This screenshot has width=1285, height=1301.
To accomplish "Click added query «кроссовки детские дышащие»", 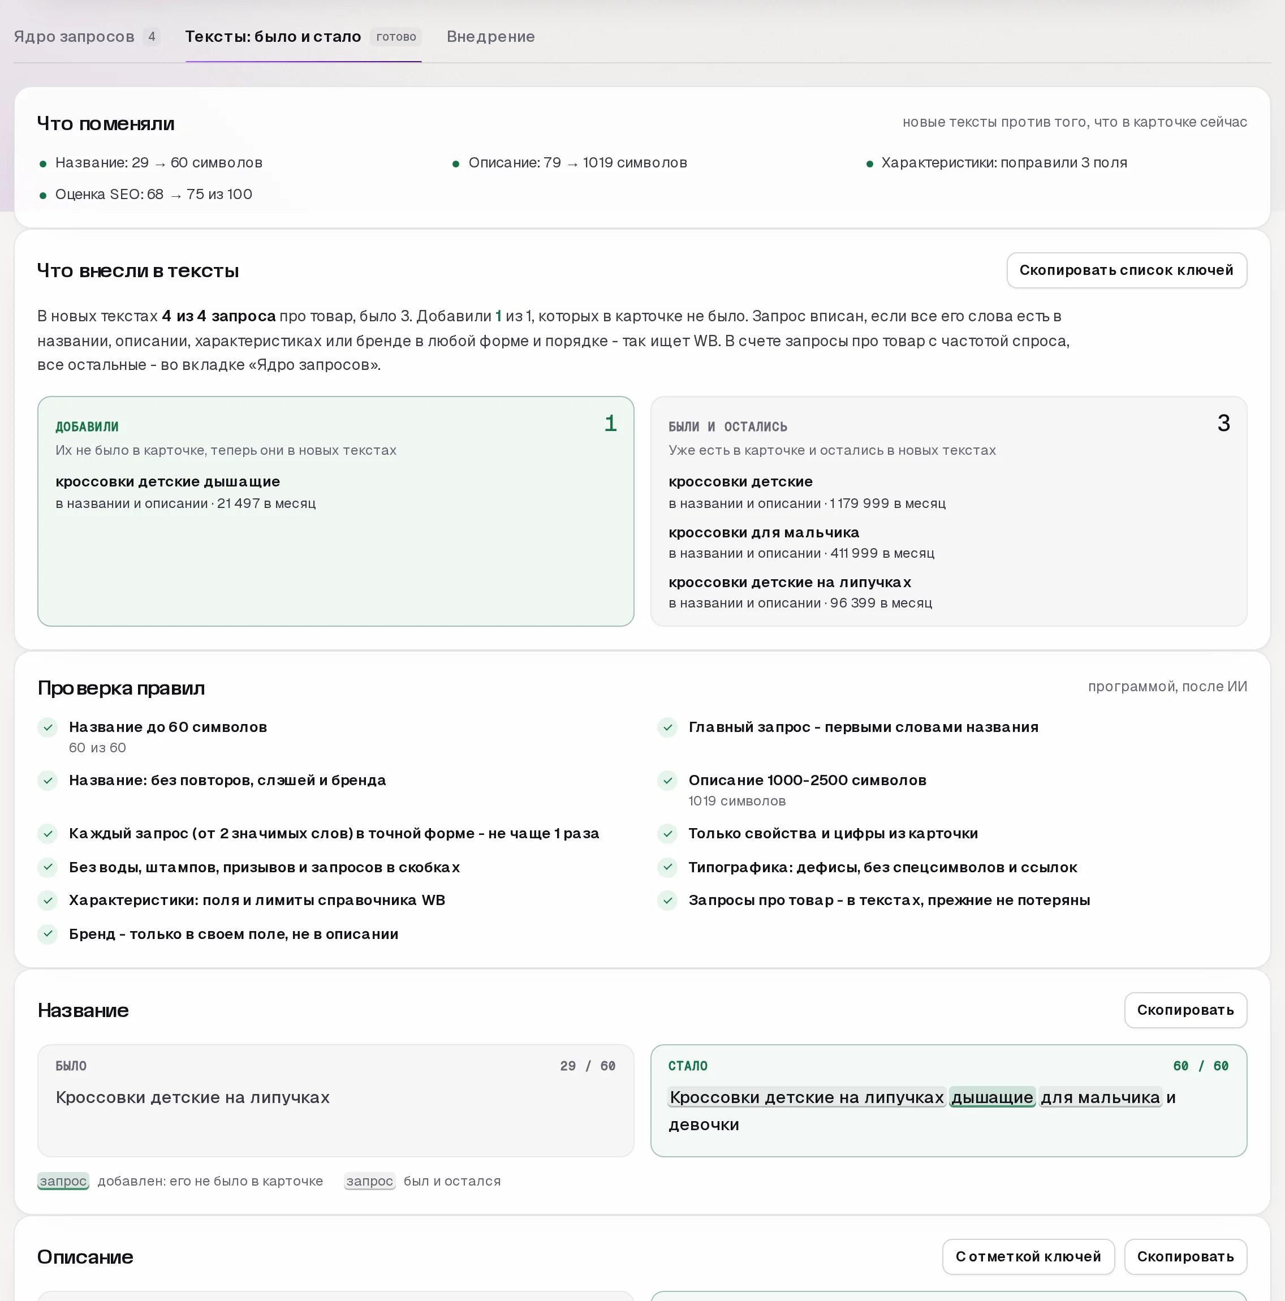I will 168,481.
